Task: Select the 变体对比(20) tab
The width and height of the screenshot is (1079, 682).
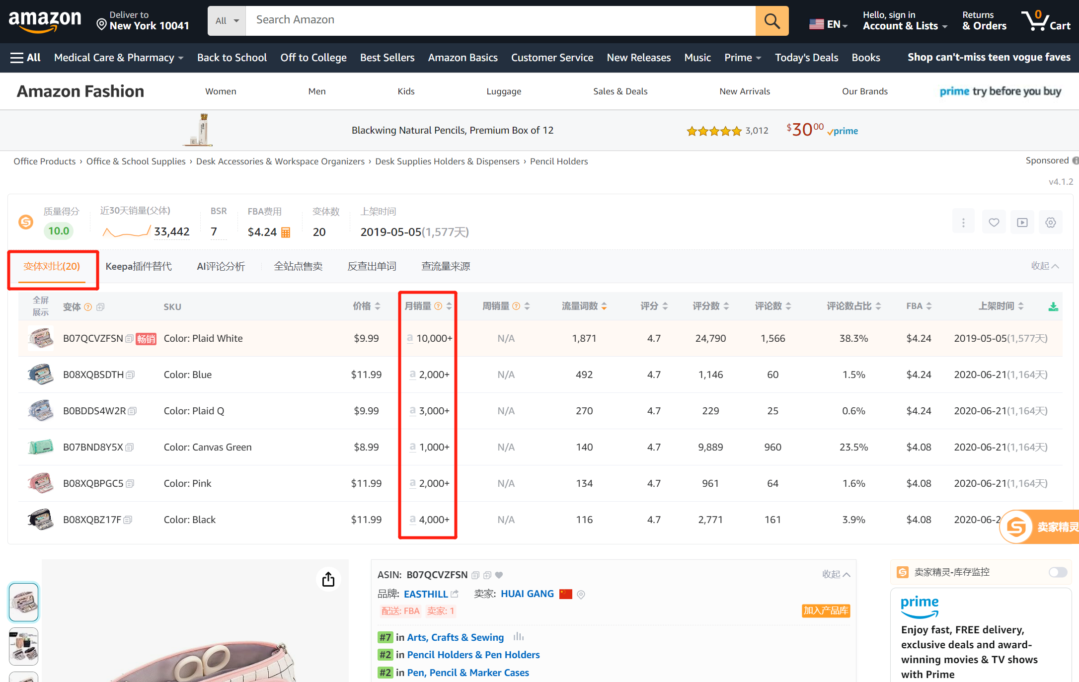Action: pyautogui.click(x=52, y=267)
